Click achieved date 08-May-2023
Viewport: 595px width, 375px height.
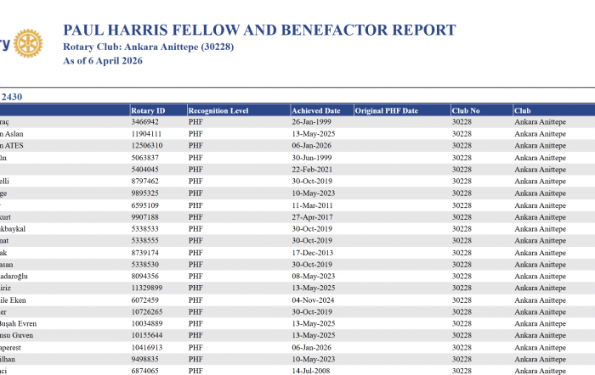coord(314,276)
